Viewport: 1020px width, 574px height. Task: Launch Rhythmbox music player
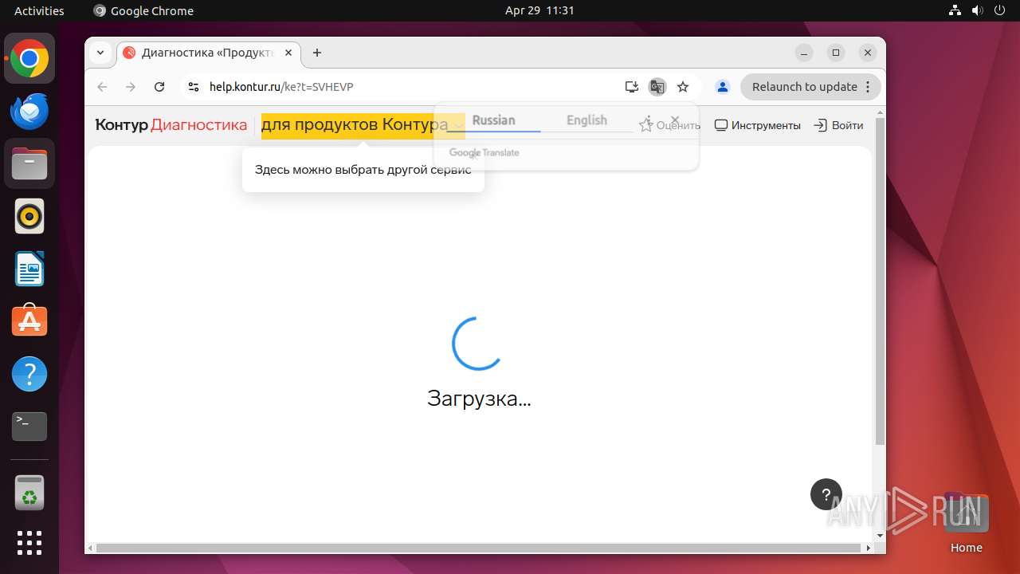point(29,216)
